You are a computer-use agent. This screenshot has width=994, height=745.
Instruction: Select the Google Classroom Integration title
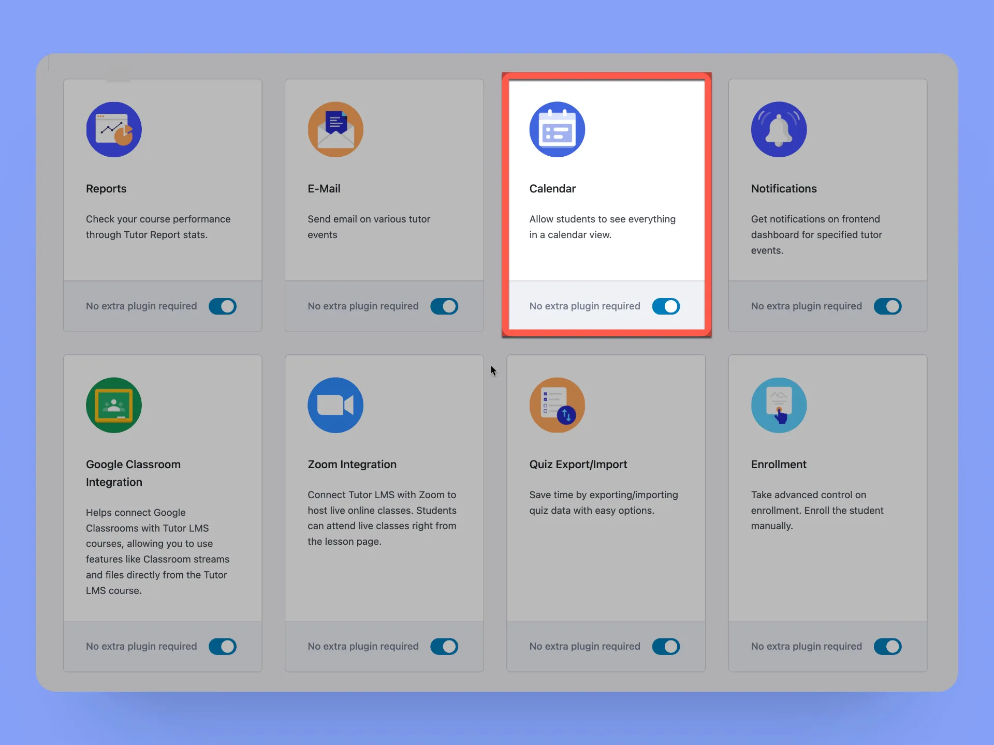coord(134,473)
